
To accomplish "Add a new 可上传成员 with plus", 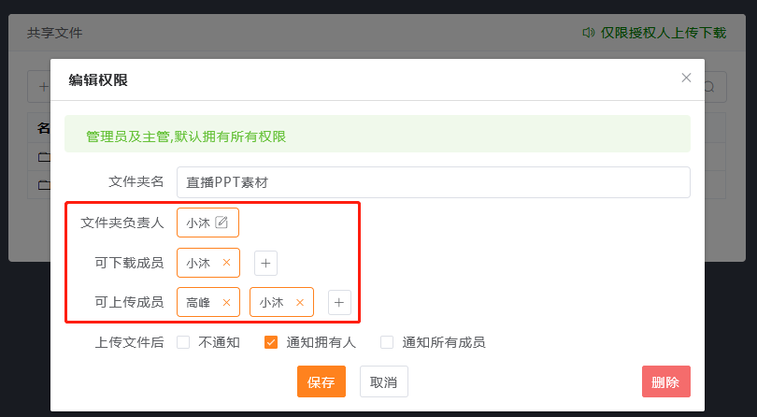I will coord(340,302).
